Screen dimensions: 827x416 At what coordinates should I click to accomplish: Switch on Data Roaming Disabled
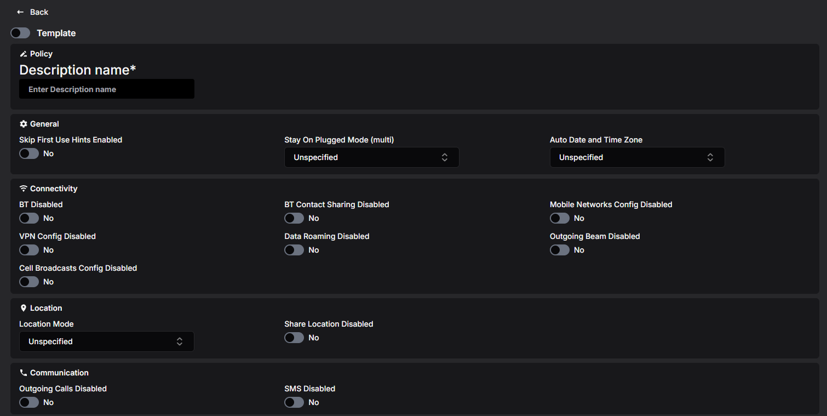[294, 250]
